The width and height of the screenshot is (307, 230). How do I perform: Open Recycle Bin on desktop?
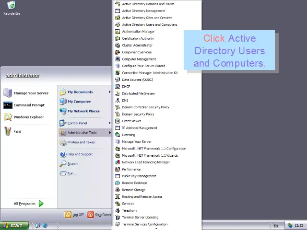[x=12, y=8]
